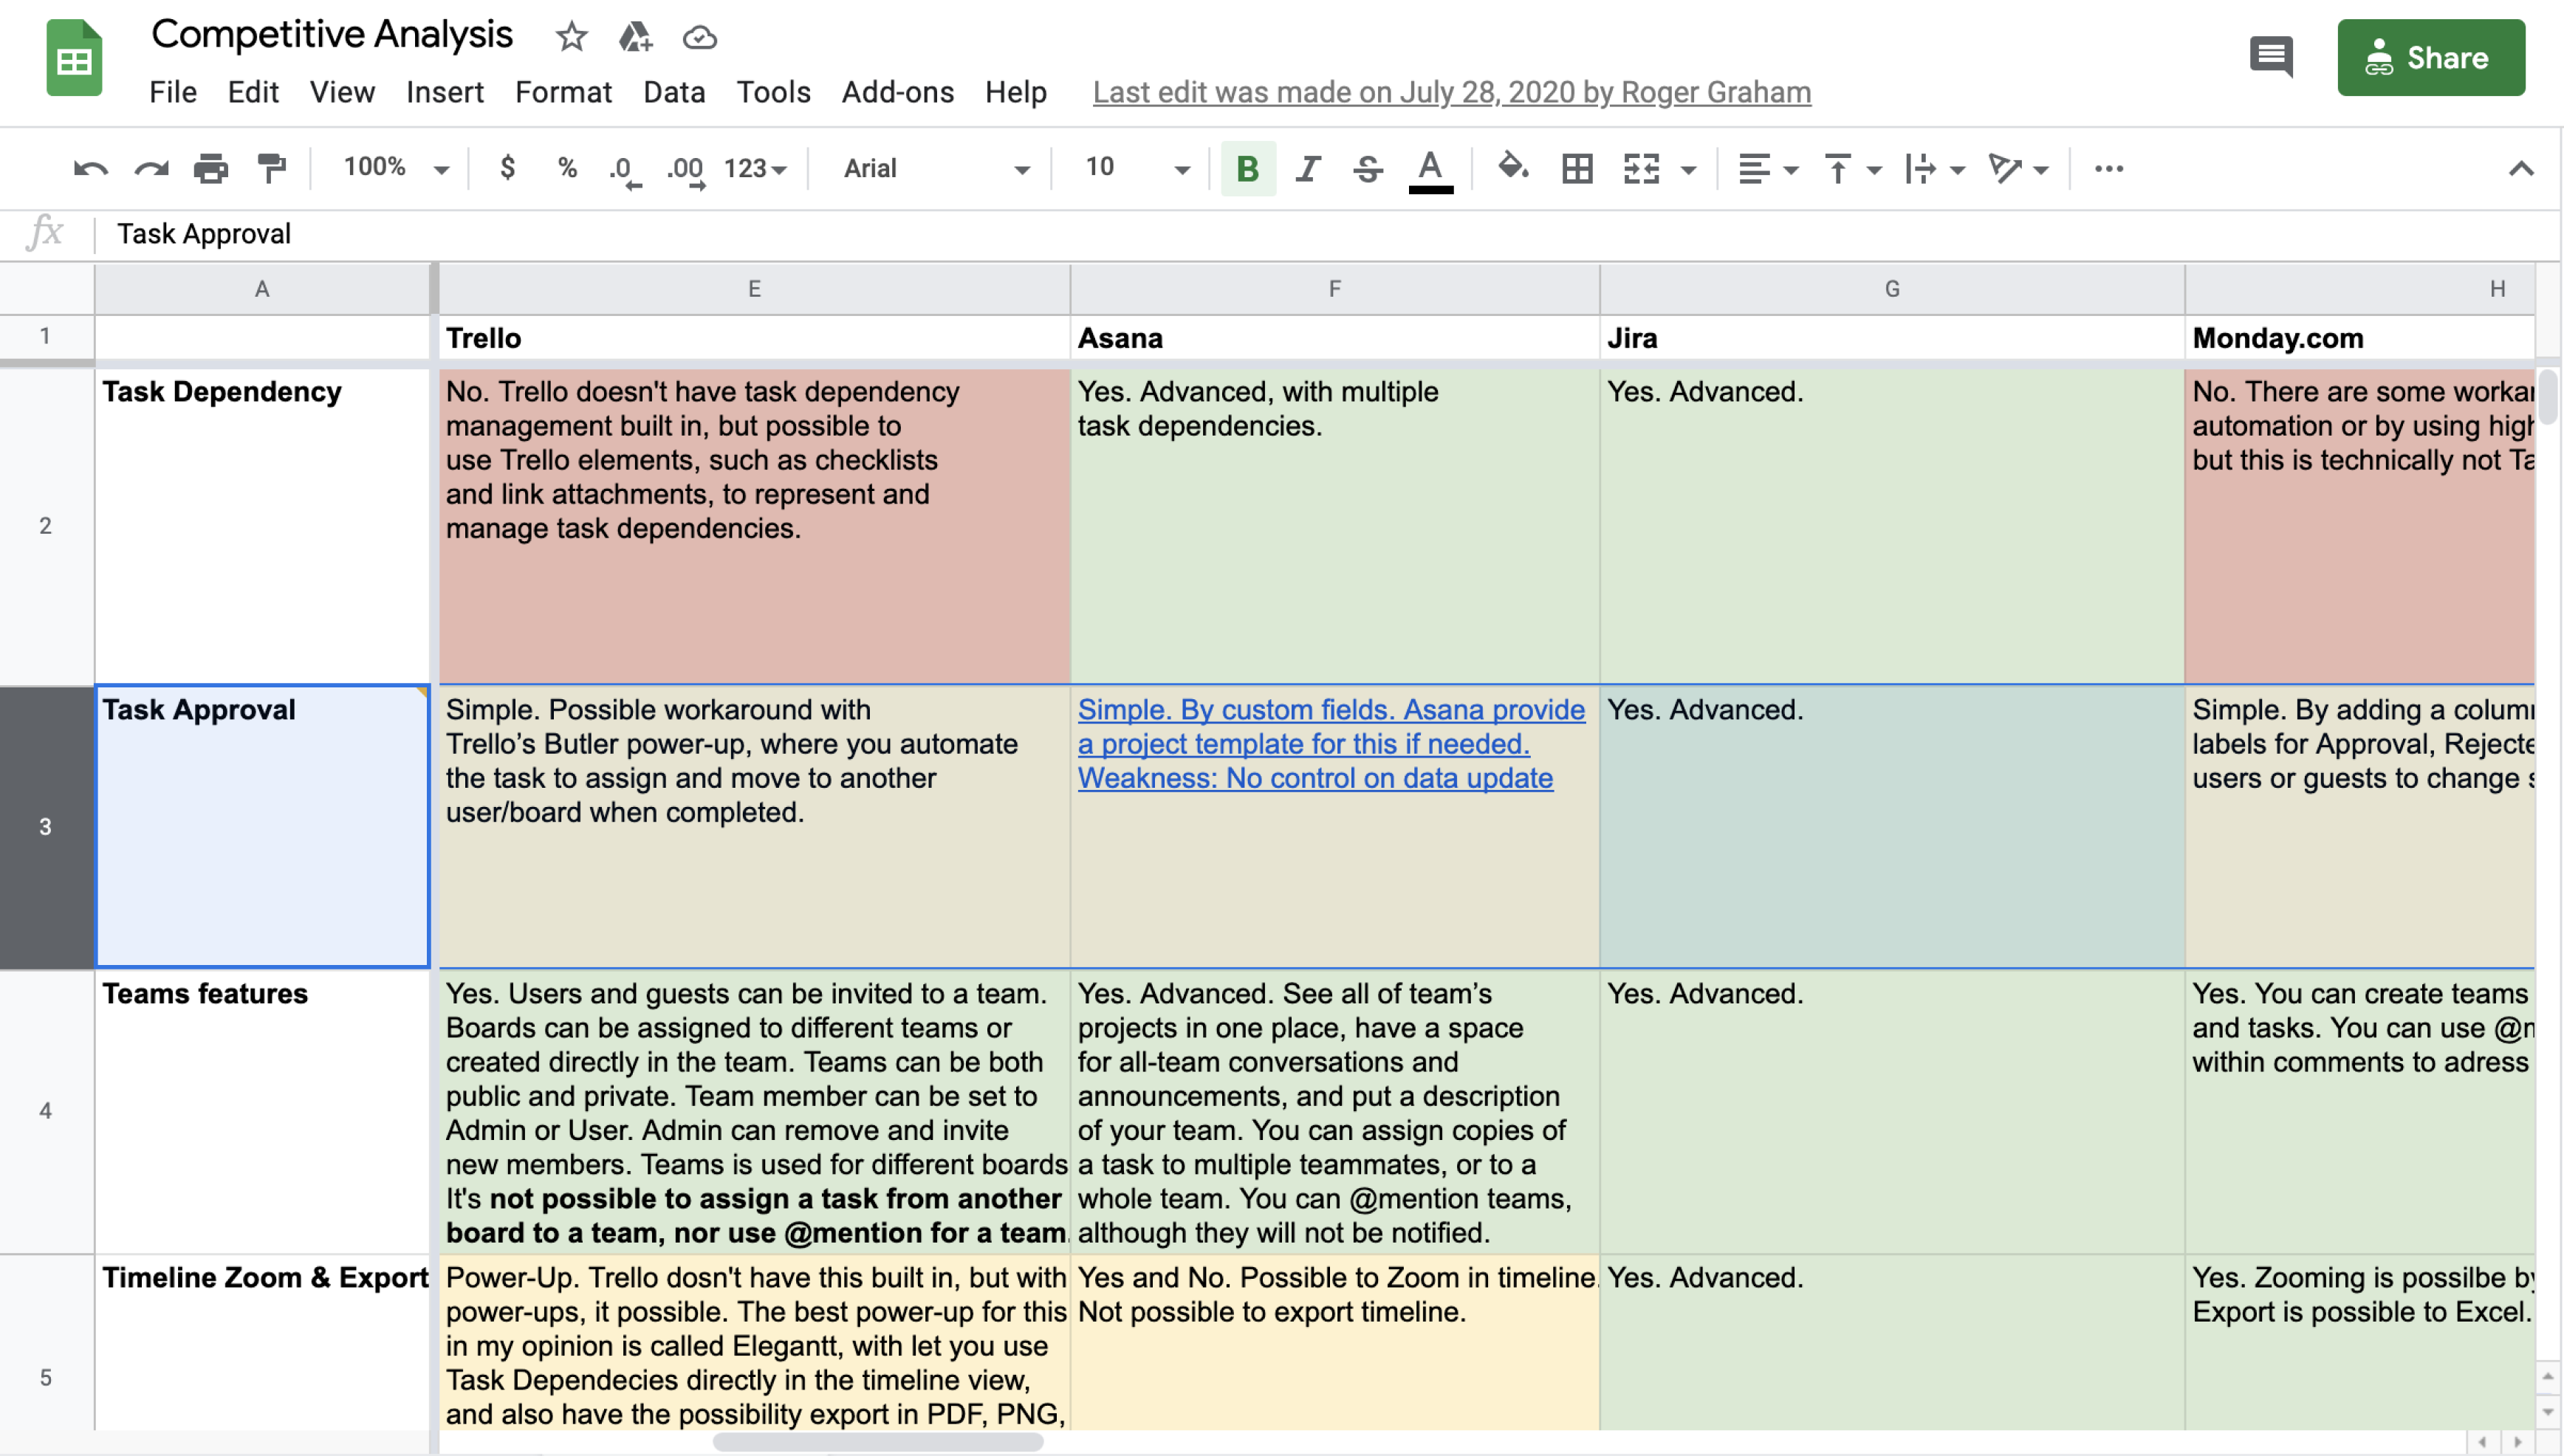
Task: Select column F header
Action: [x=1334, y=289]
